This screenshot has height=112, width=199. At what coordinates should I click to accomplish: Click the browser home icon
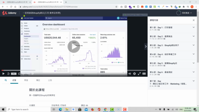(15, 7)
